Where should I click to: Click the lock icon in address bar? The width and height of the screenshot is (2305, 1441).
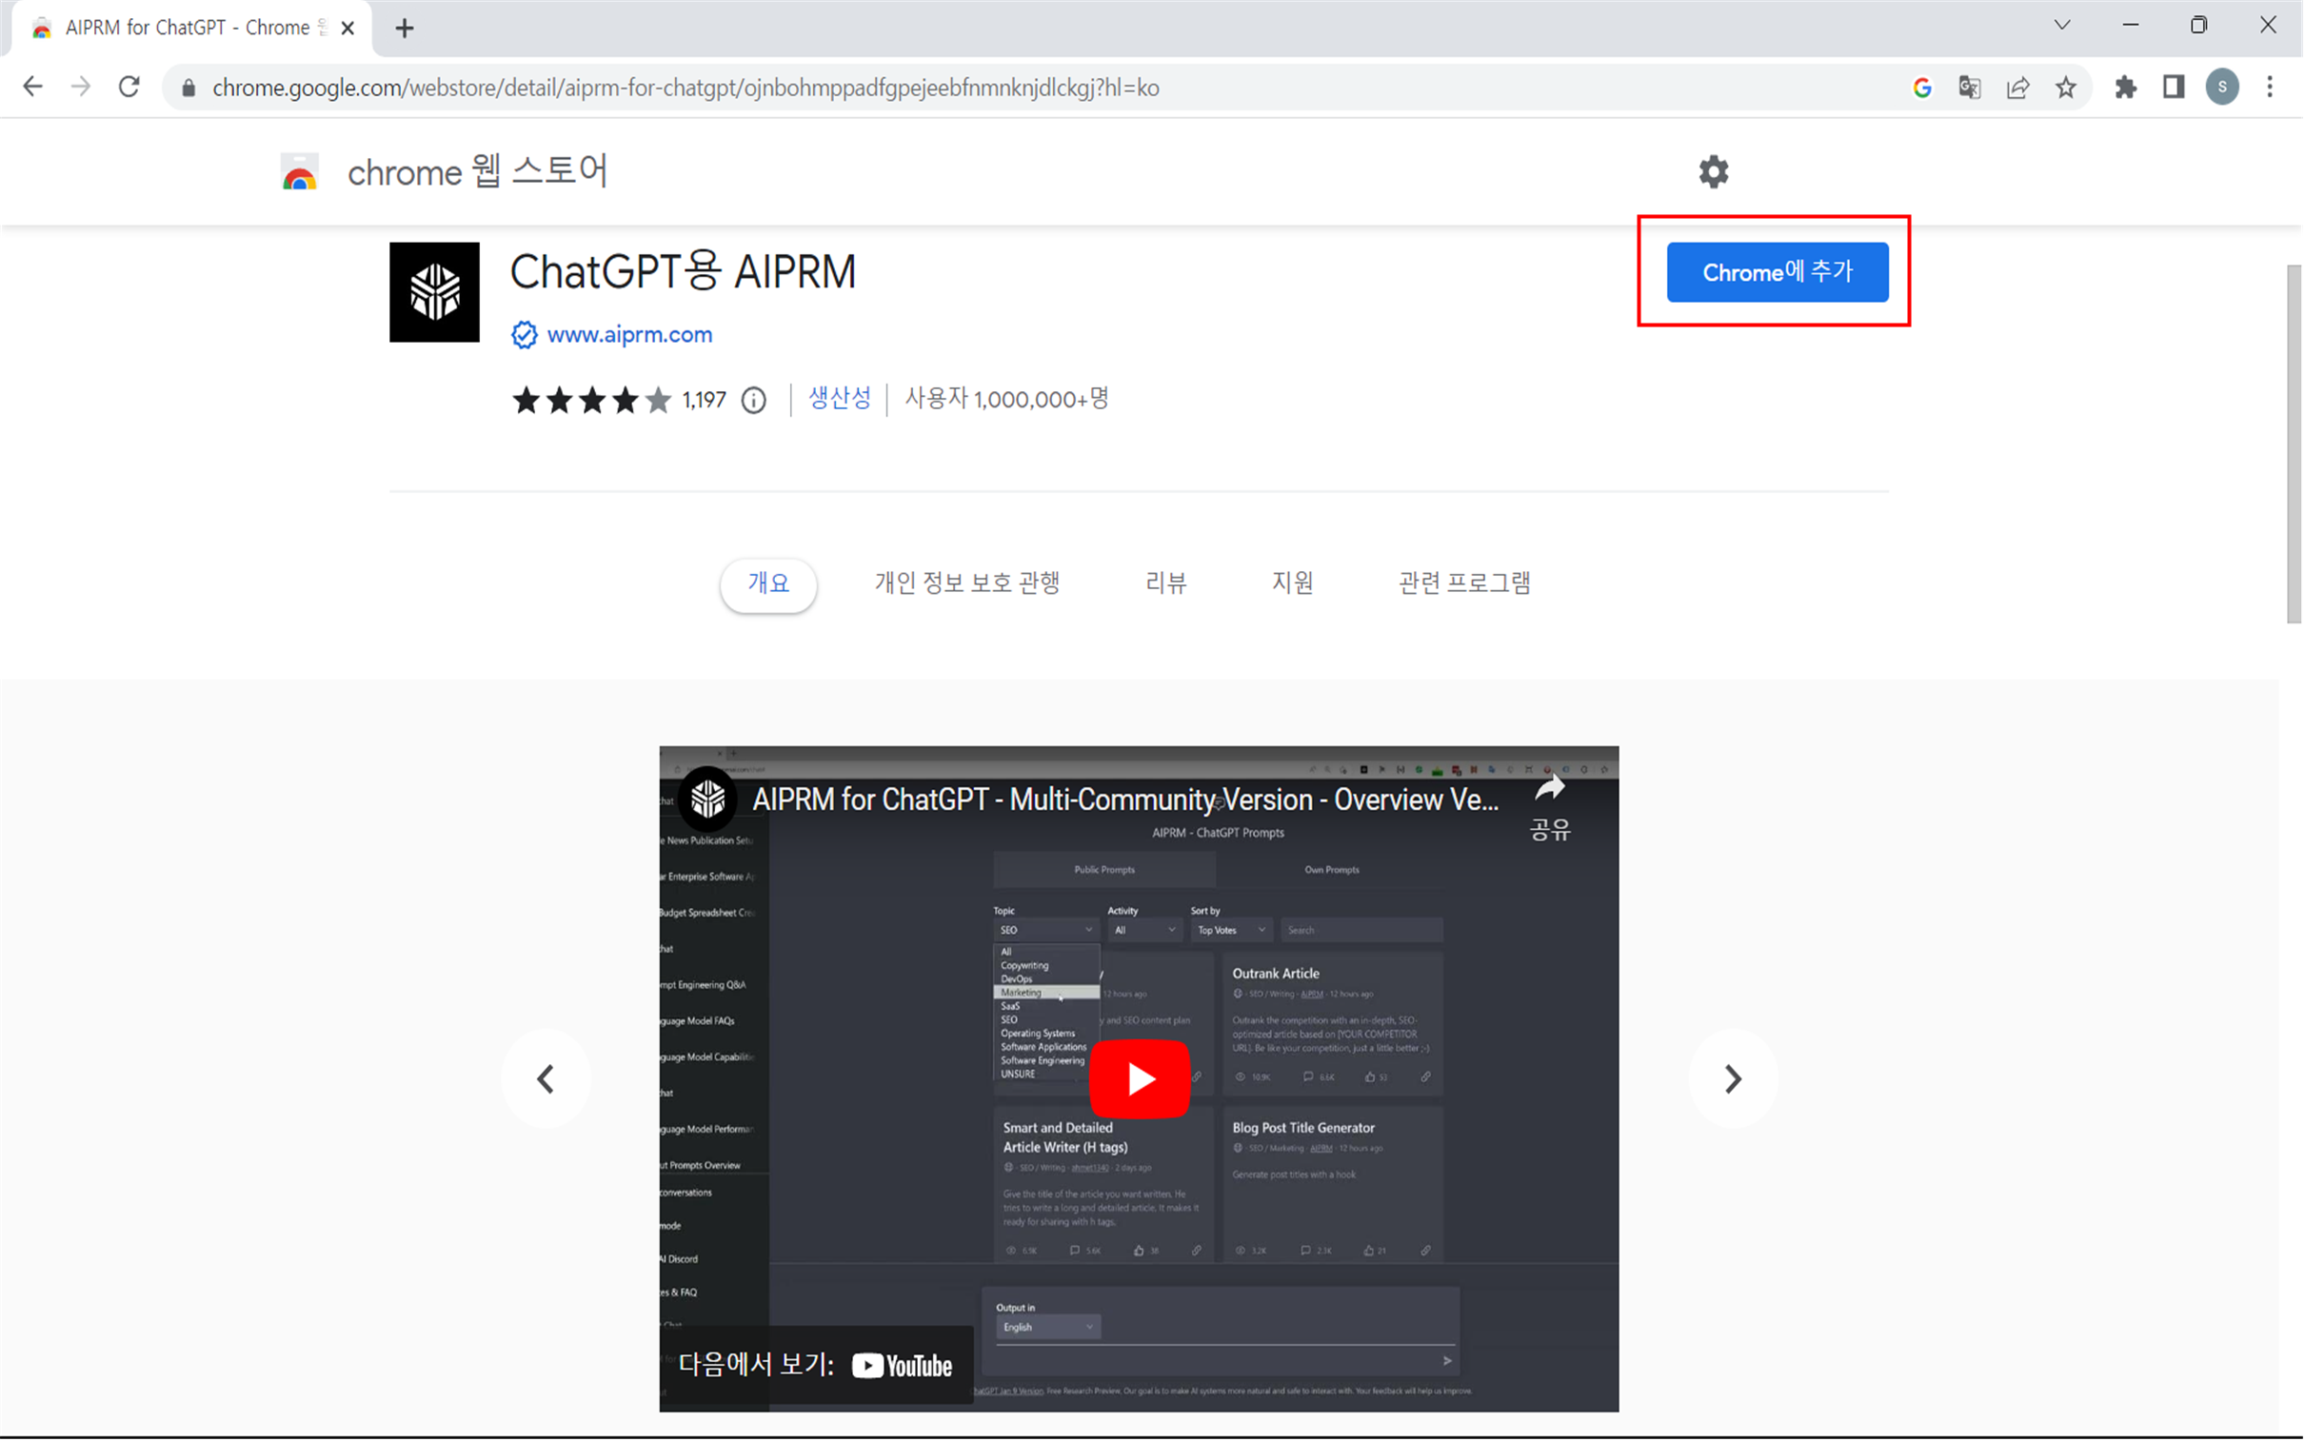[x=189, y=89]
